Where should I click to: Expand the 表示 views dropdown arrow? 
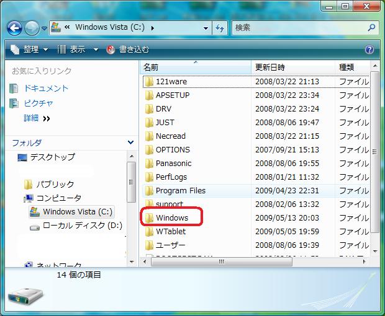(96, 50)
